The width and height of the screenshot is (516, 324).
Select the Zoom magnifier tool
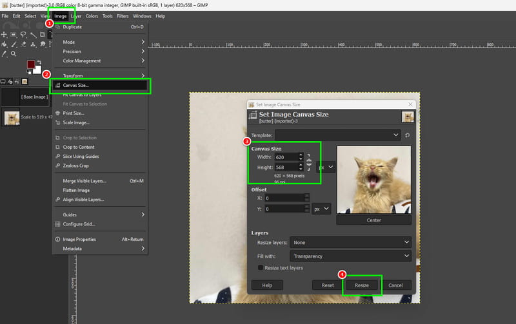point(14,53)
